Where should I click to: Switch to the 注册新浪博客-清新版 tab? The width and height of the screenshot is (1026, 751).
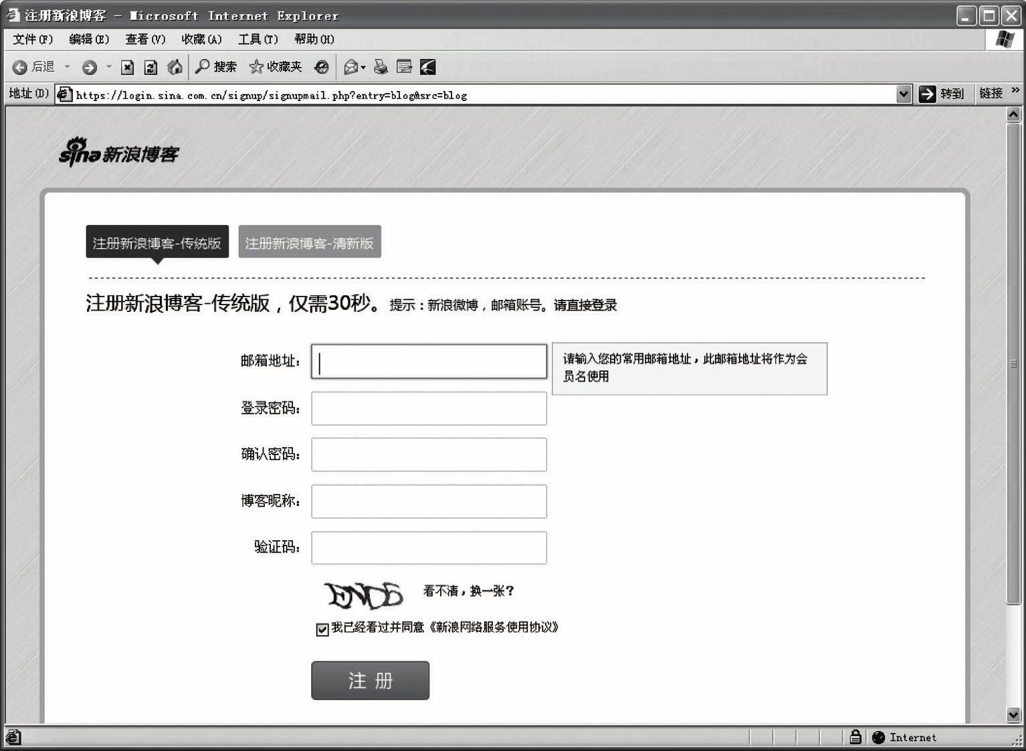click(310, 242)
